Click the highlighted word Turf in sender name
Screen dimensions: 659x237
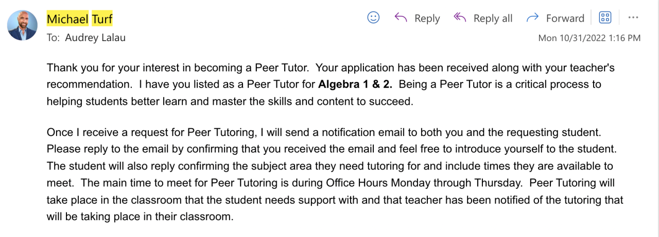pos(102,19)
